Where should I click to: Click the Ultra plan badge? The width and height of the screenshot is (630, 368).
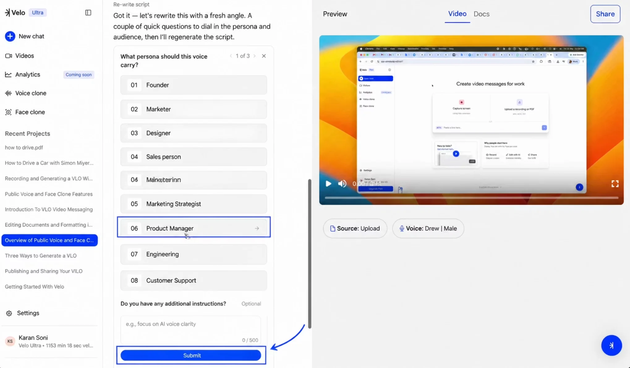38,13
